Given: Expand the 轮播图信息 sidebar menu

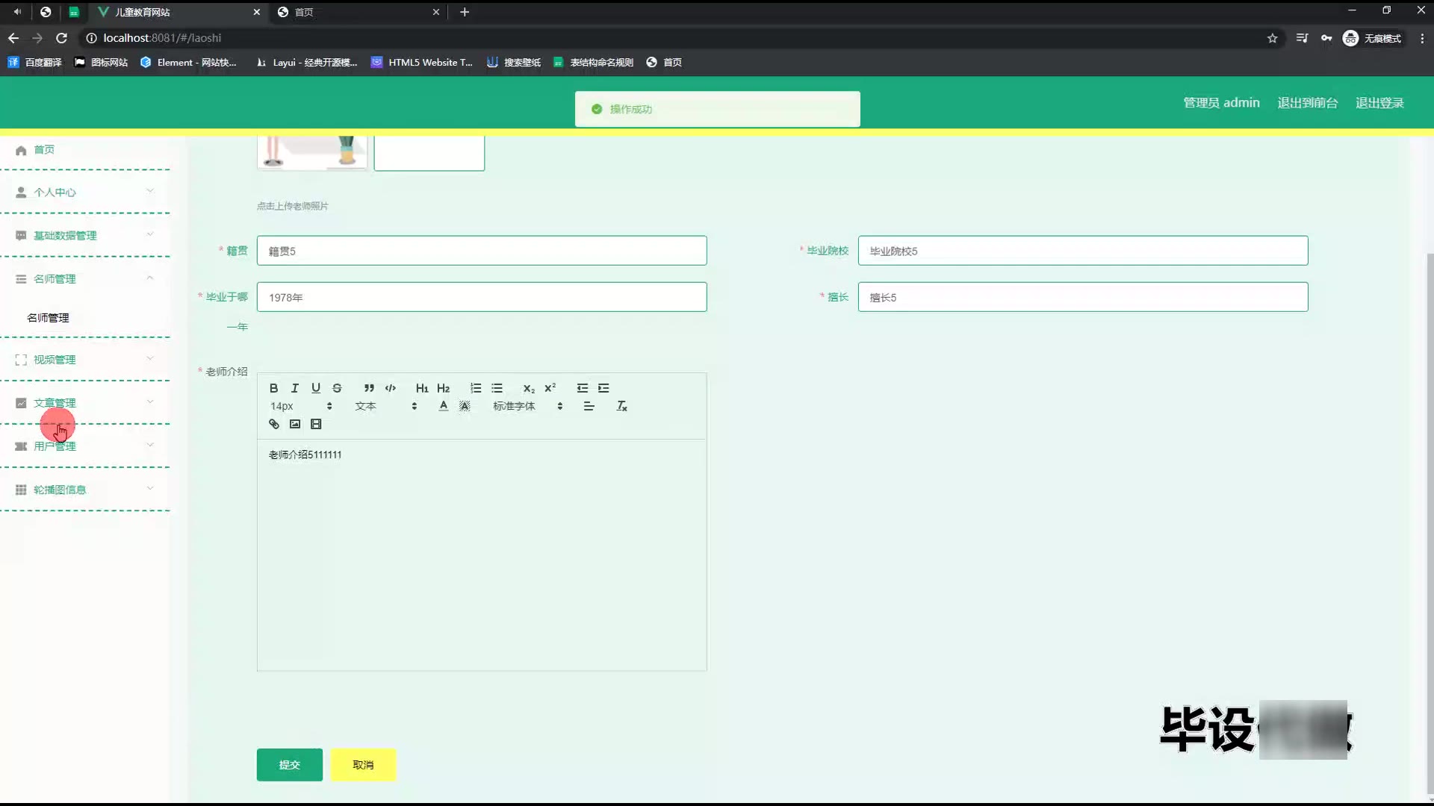Looking at the screenshot, I should (85, 489).
